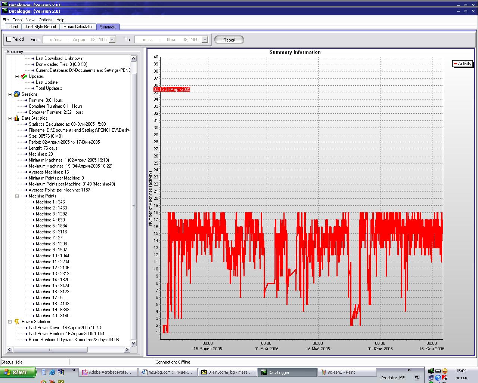Select the Machine 1 : 346 row
Image resolution: width=478 pixels, height=383 pixels.
coord(50,202)
